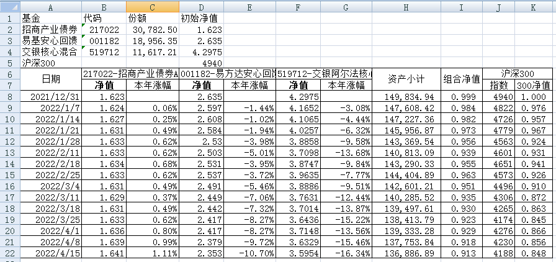Select date cell 2021/12/31

pos(51,96)
